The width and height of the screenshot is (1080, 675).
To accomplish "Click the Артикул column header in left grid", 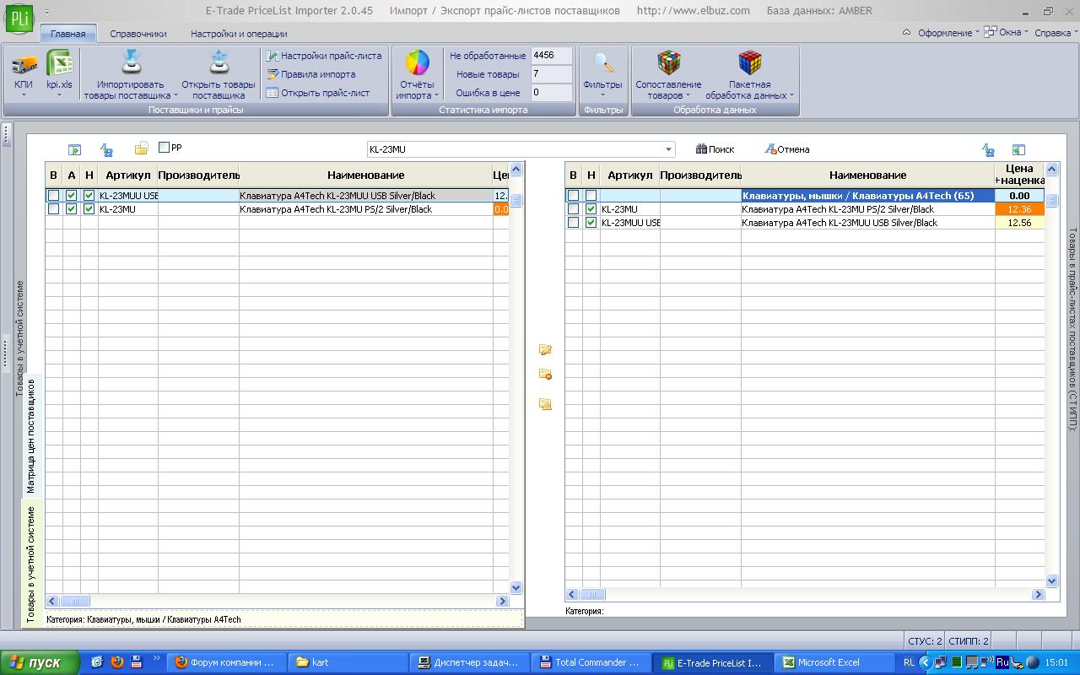I will [127, 175].
